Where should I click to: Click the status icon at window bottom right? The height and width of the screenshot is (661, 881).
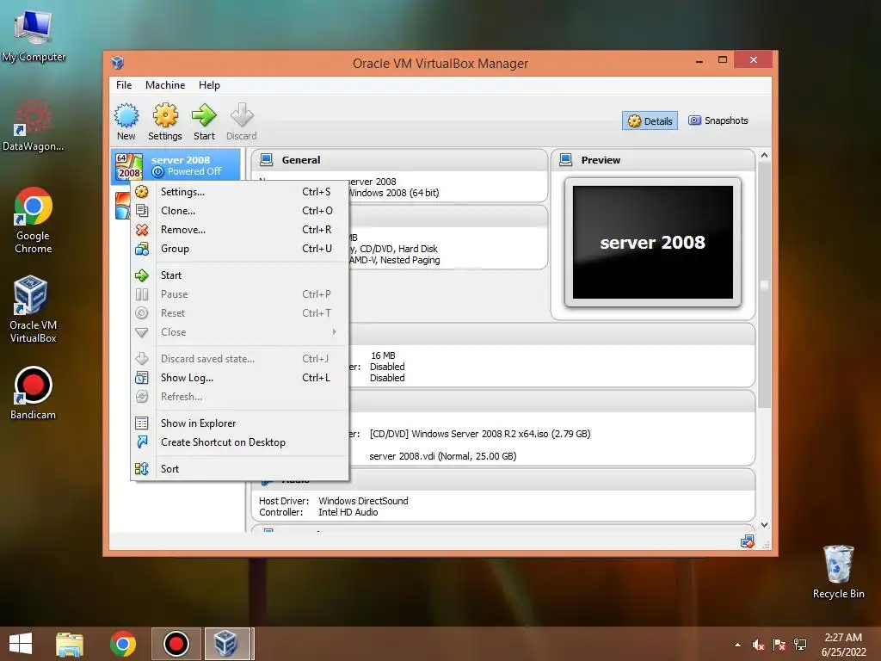(748, 542)
